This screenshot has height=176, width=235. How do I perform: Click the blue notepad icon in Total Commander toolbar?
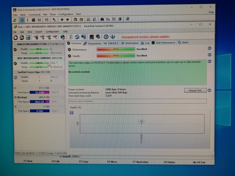click(x=127, y=19)
